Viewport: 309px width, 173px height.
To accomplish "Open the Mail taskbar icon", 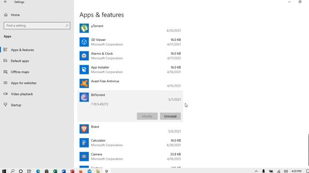I will click(x=89, y=171).
